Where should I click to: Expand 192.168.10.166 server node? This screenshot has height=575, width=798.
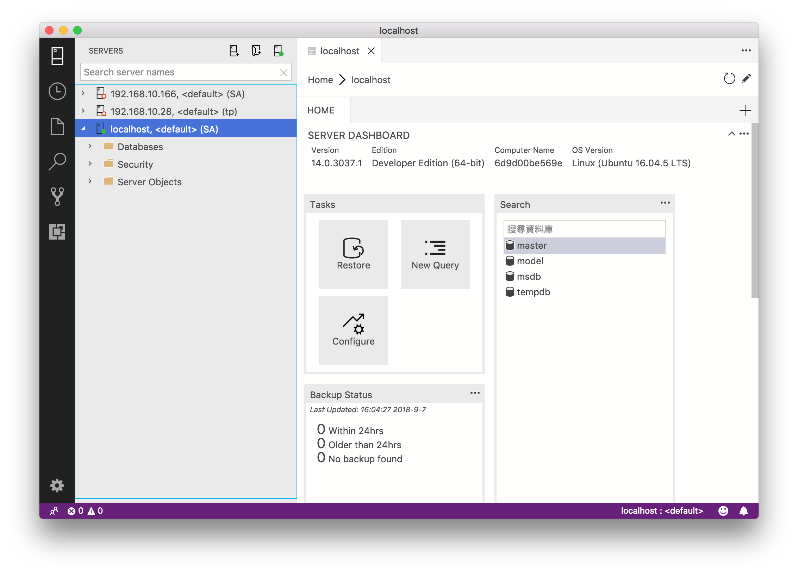pyautogui.click(x=83, y=93)
